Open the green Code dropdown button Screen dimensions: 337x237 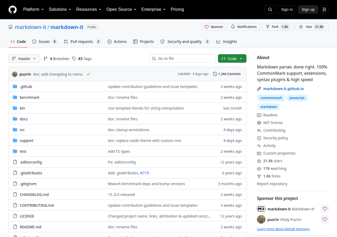coord(232,59)
